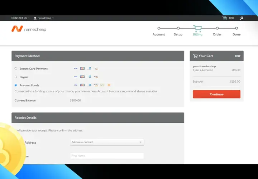Click the Done step circle
This screenshot has width=258, height=179.
236,28
